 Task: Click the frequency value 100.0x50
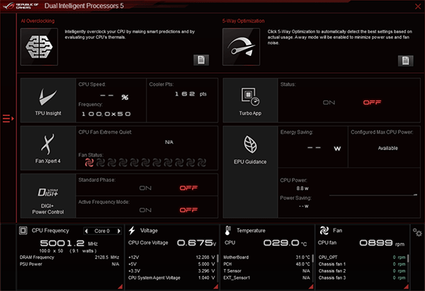pyautogui.click(x=106, y=114)
